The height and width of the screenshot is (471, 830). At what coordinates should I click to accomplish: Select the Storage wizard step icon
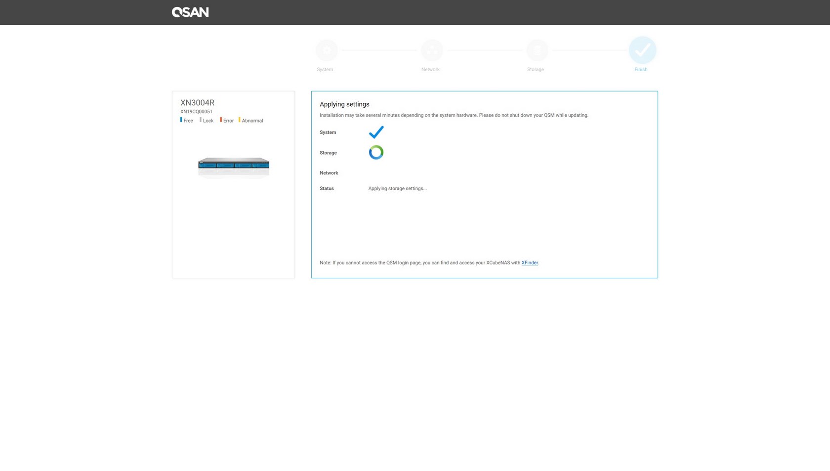(537, 50)
